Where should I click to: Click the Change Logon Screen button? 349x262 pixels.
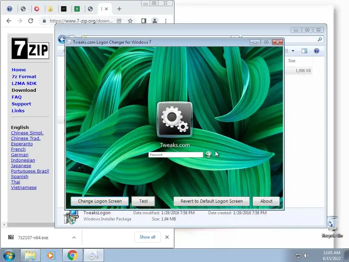[100, 201]
